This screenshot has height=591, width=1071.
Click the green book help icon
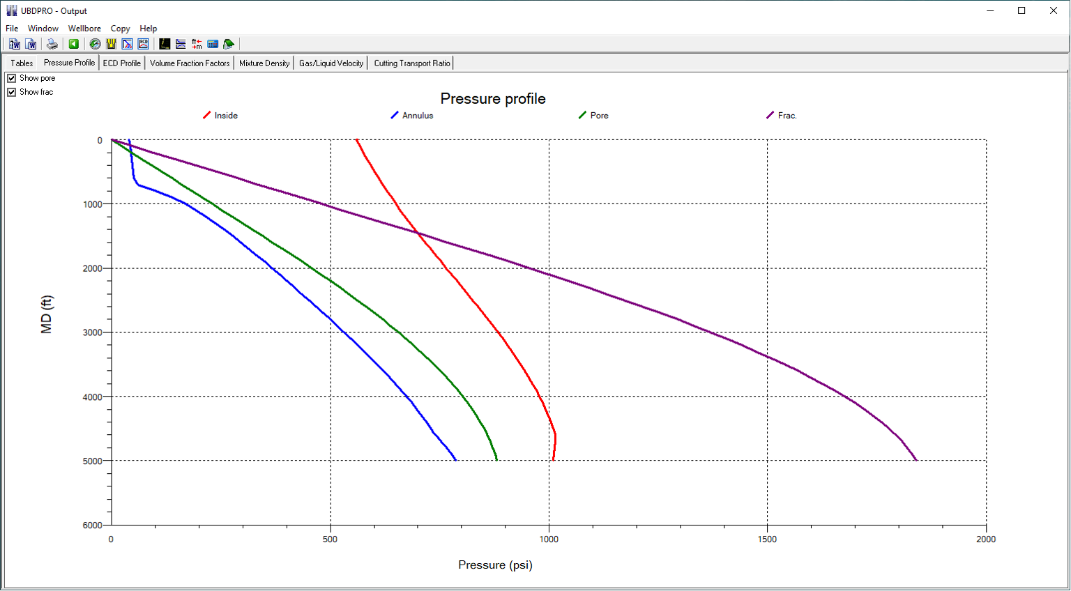coord(229,44)
